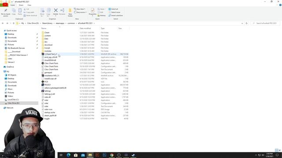
Task: Click Invert selection
Action: (x=115, y=15)
